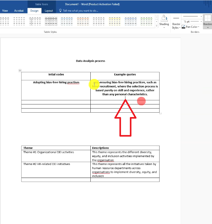Screen dimensions: 212x224
Task: Click the quote text about blind recruitment
Action: (x=125, y=88)
